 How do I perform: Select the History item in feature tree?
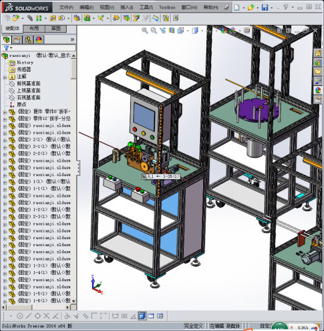[x=25, y=62]
